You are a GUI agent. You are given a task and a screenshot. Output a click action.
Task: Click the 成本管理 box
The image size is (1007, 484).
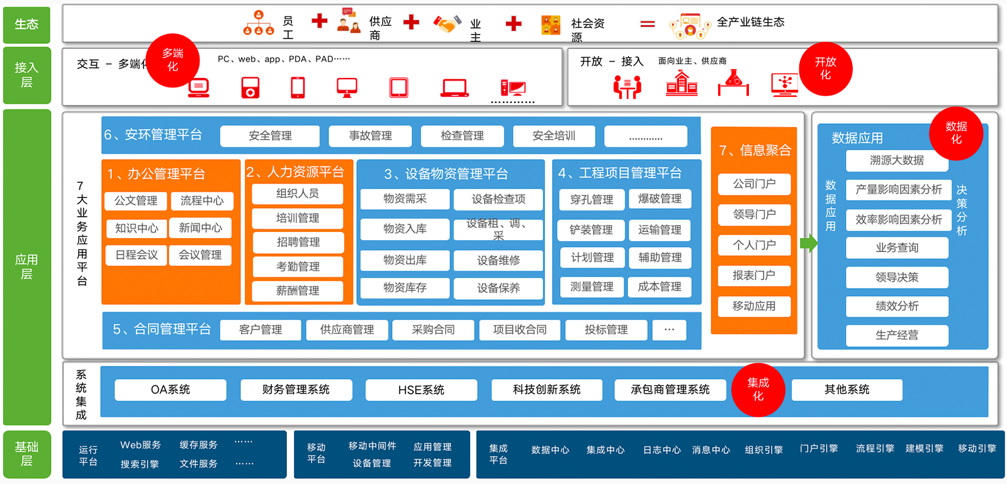[x=660, y=287]
